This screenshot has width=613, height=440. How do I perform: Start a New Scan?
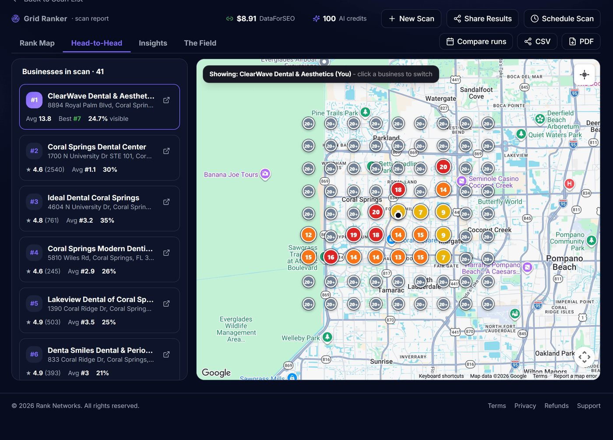411,18
